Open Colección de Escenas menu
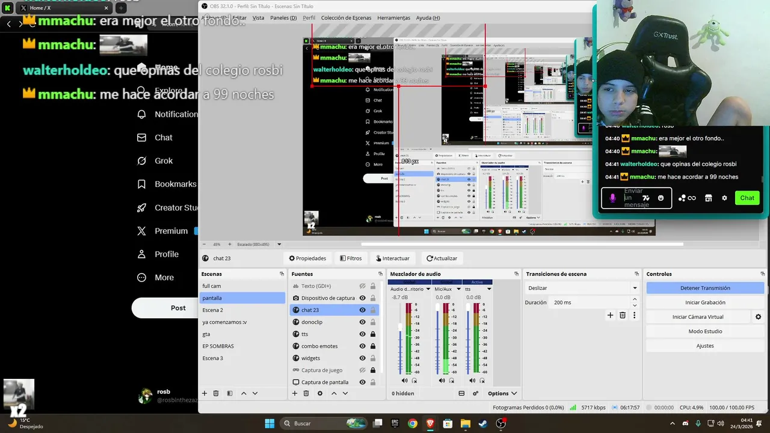The image size is (770, 433). coord(346,18)
